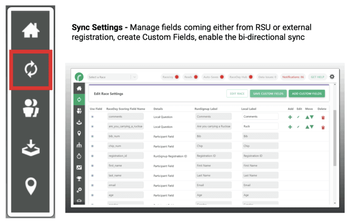The image size is (349, 221).
Task: Toggle Use Field checkbox for bib_num
Action: click(93, 136)
